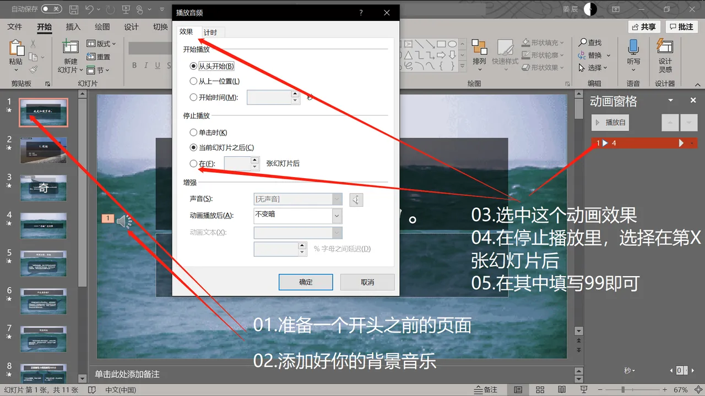Select the 在(F) 张幻灯片后 radio button
The height and width of the screenshot is (396, 705).
pos(193,163)
